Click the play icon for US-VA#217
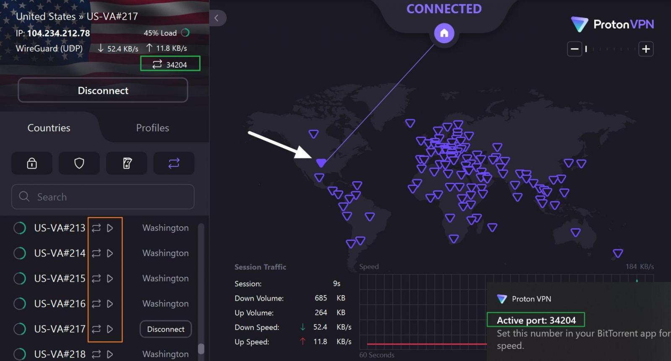The width and height of the screenshot is (671, 361). [x=110, y=329]
